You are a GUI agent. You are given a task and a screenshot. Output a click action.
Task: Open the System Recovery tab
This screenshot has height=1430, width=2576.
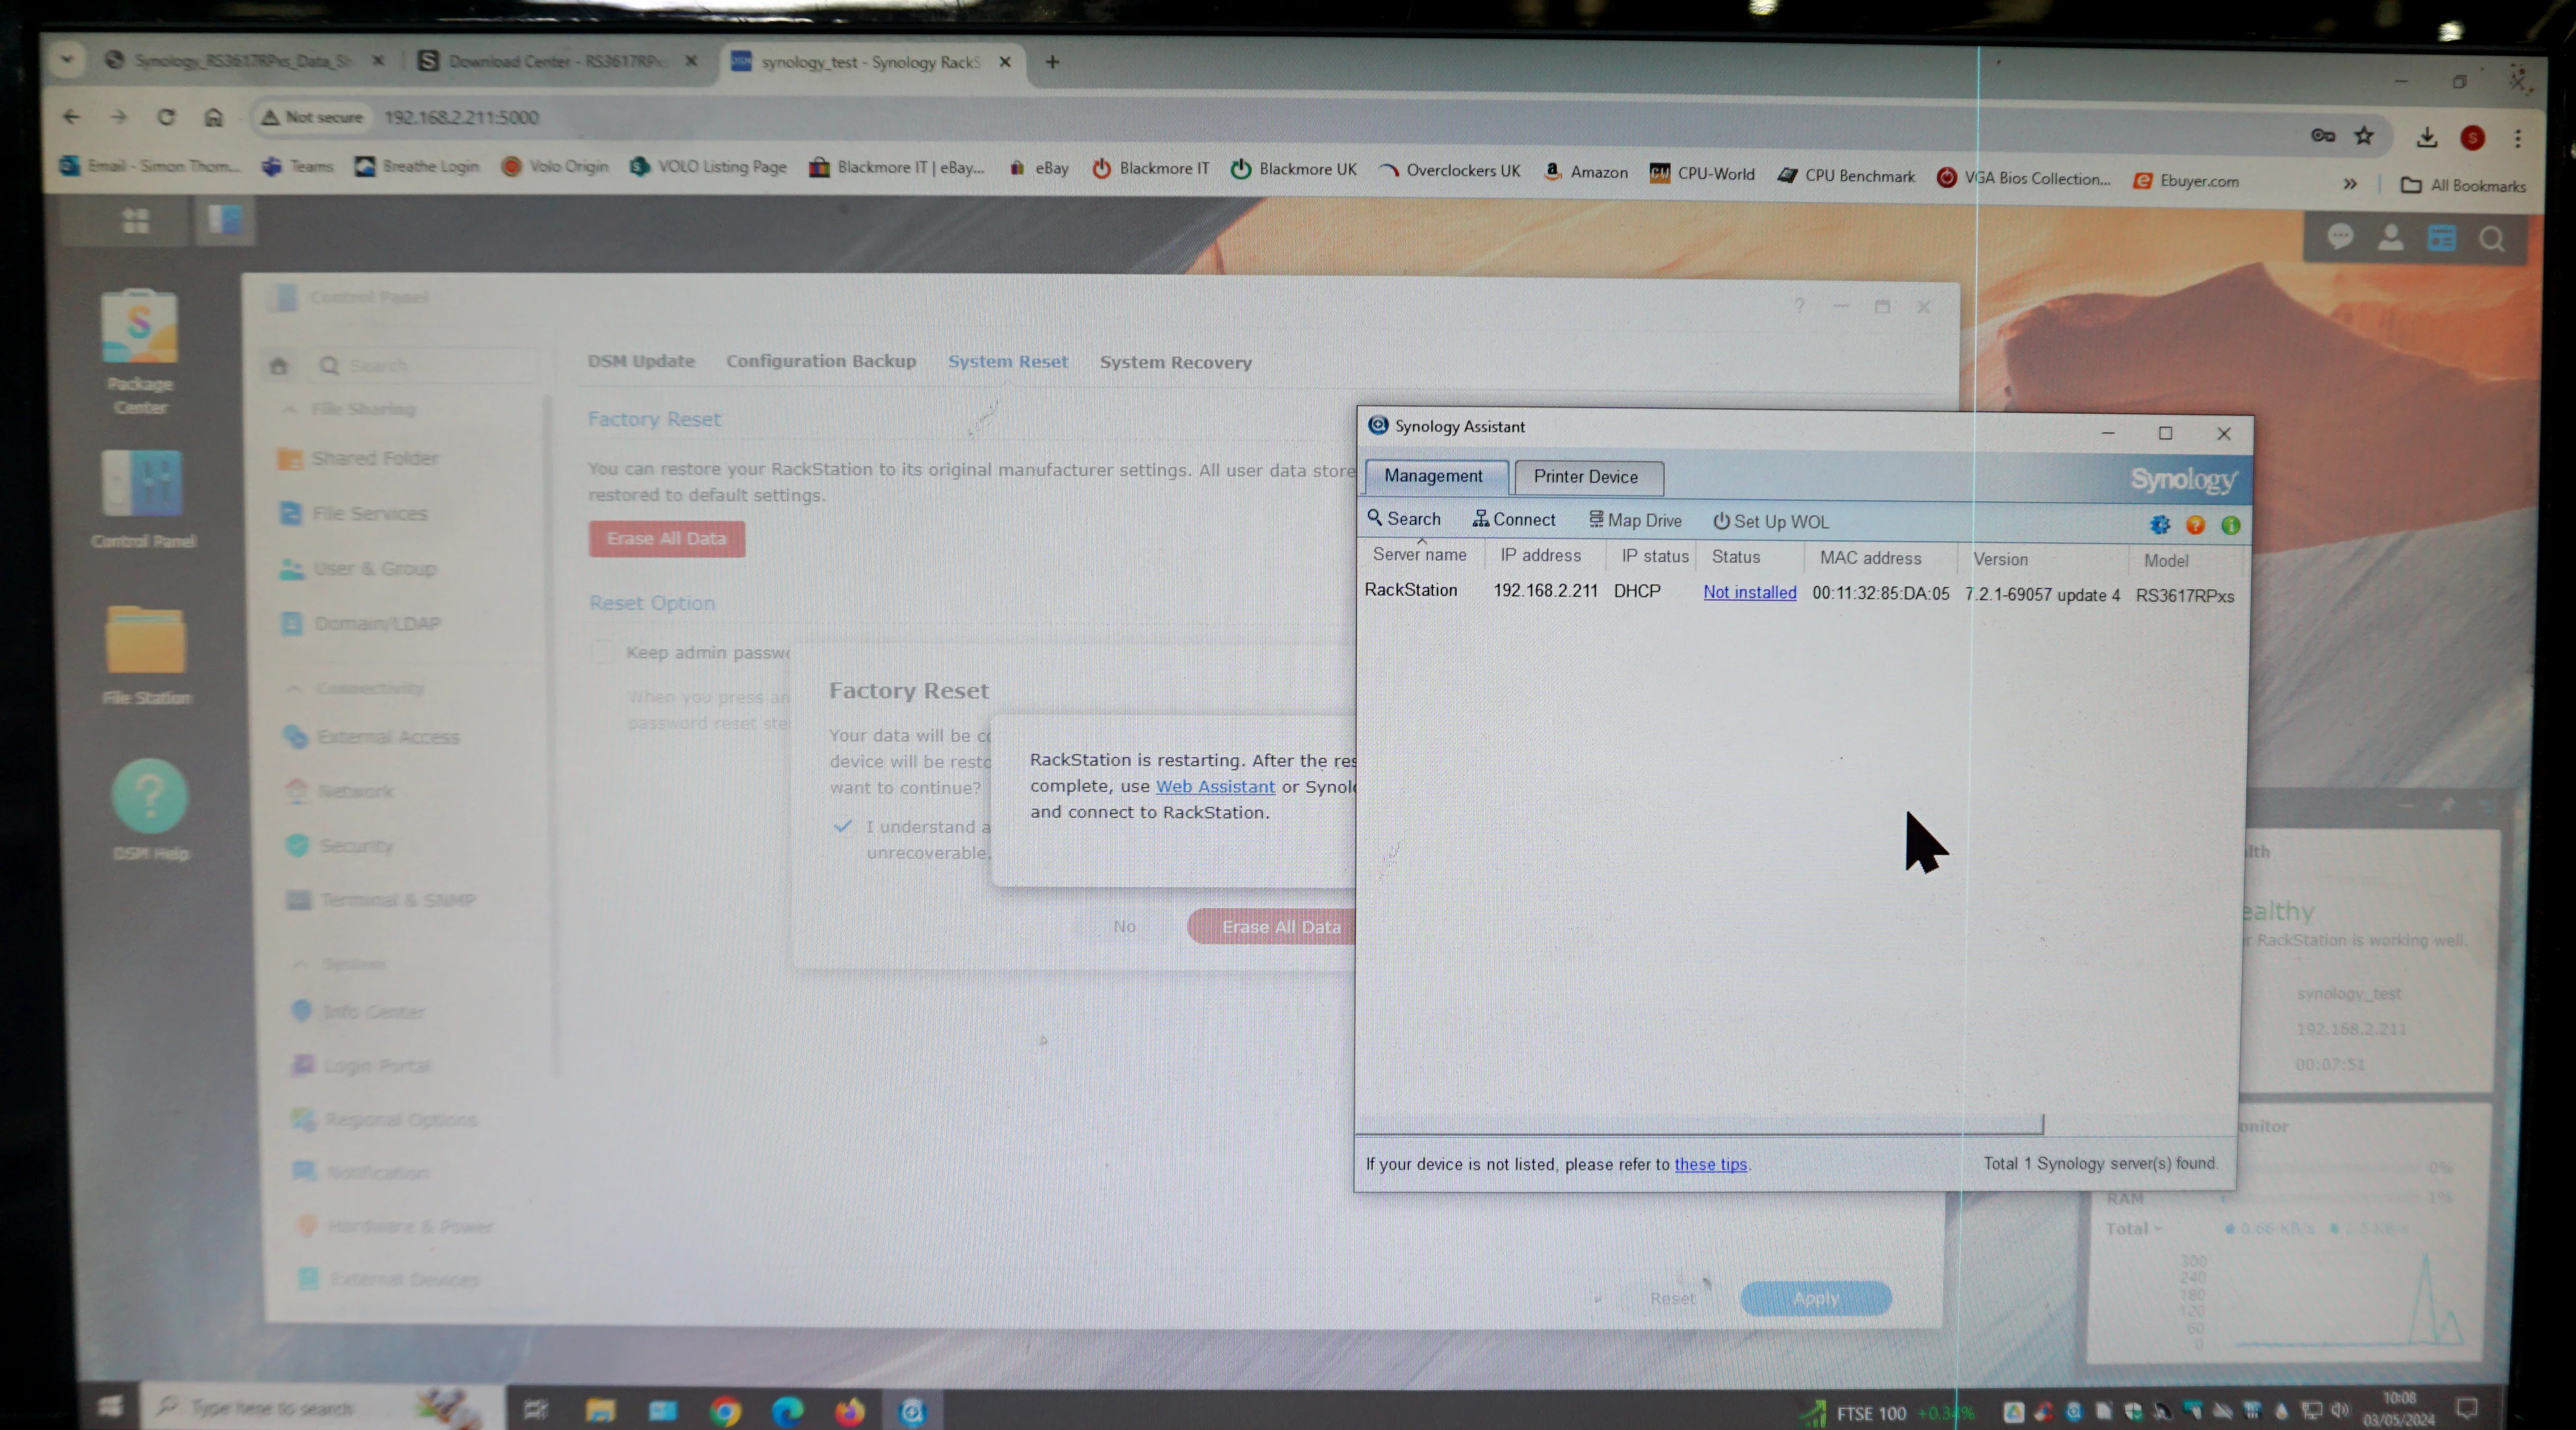(1176, 363)
